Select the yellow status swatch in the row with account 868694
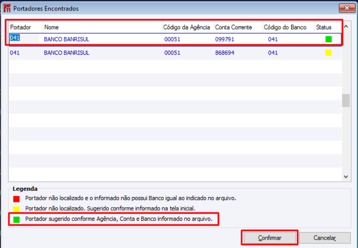The width and height of the screenshot is (358, 248). click(328, 53)
